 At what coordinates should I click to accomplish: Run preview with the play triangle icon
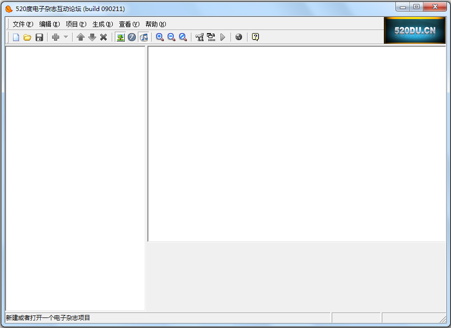pos(222,37)
